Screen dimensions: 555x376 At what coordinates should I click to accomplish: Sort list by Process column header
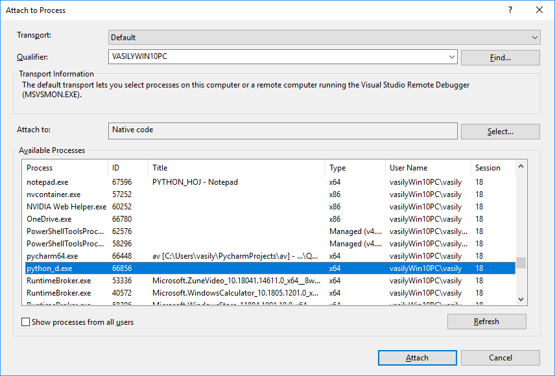65,168
